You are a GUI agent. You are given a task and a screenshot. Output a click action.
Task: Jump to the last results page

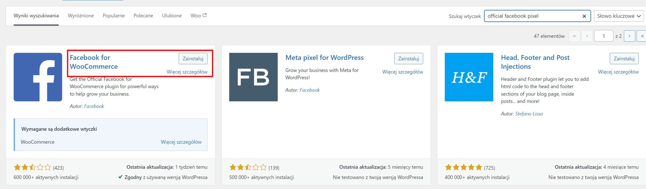coord(642,36)
